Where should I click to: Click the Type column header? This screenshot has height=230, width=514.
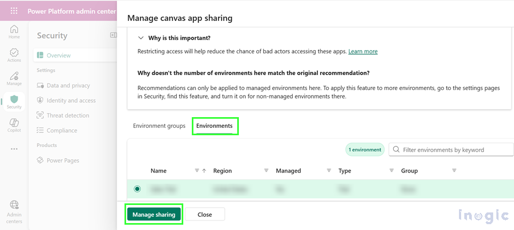click(x=345, y=171)
